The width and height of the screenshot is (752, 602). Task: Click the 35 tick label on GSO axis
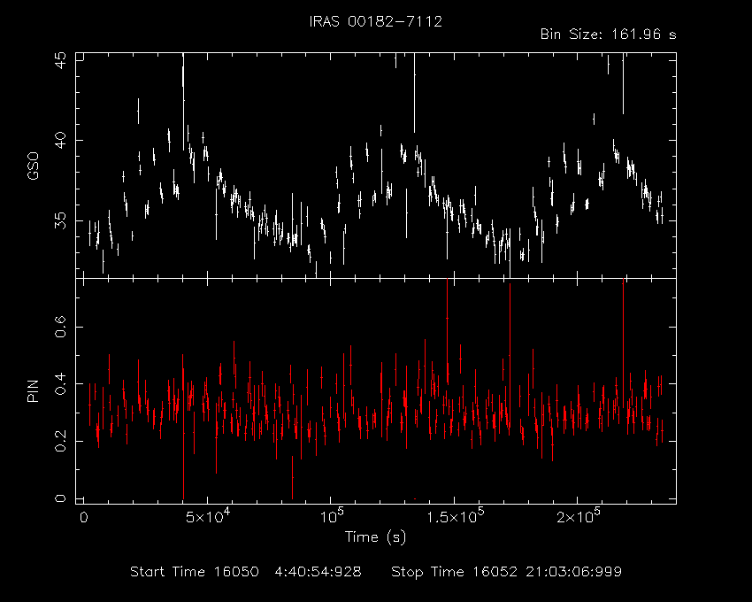(61, 220)
